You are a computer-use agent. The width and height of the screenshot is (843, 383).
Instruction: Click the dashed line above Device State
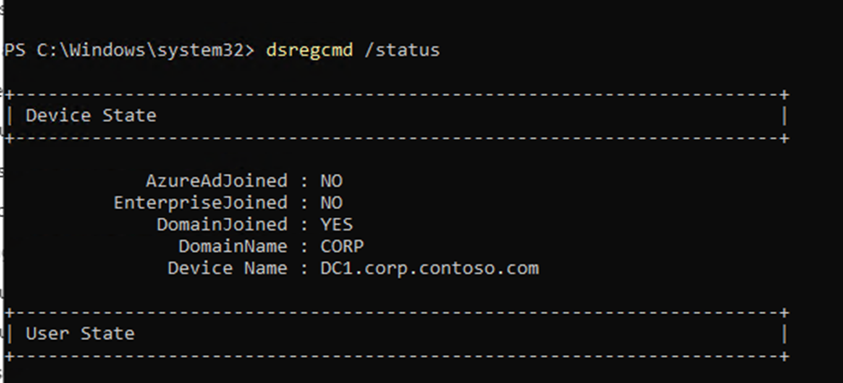tap(395, 94)
